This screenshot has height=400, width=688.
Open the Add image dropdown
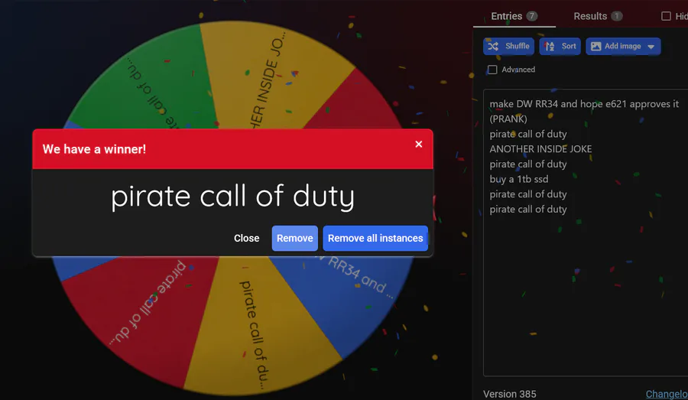click(623, 46)
